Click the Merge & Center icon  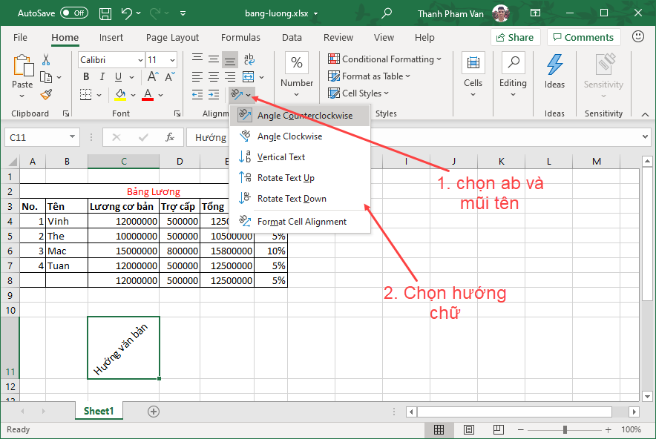[x=248, y=77]
